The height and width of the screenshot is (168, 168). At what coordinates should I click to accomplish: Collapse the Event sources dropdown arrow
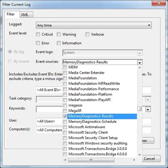point(140,63)
